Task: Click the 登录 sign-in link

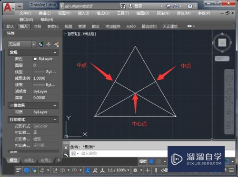Action: [x=138, y=6]
